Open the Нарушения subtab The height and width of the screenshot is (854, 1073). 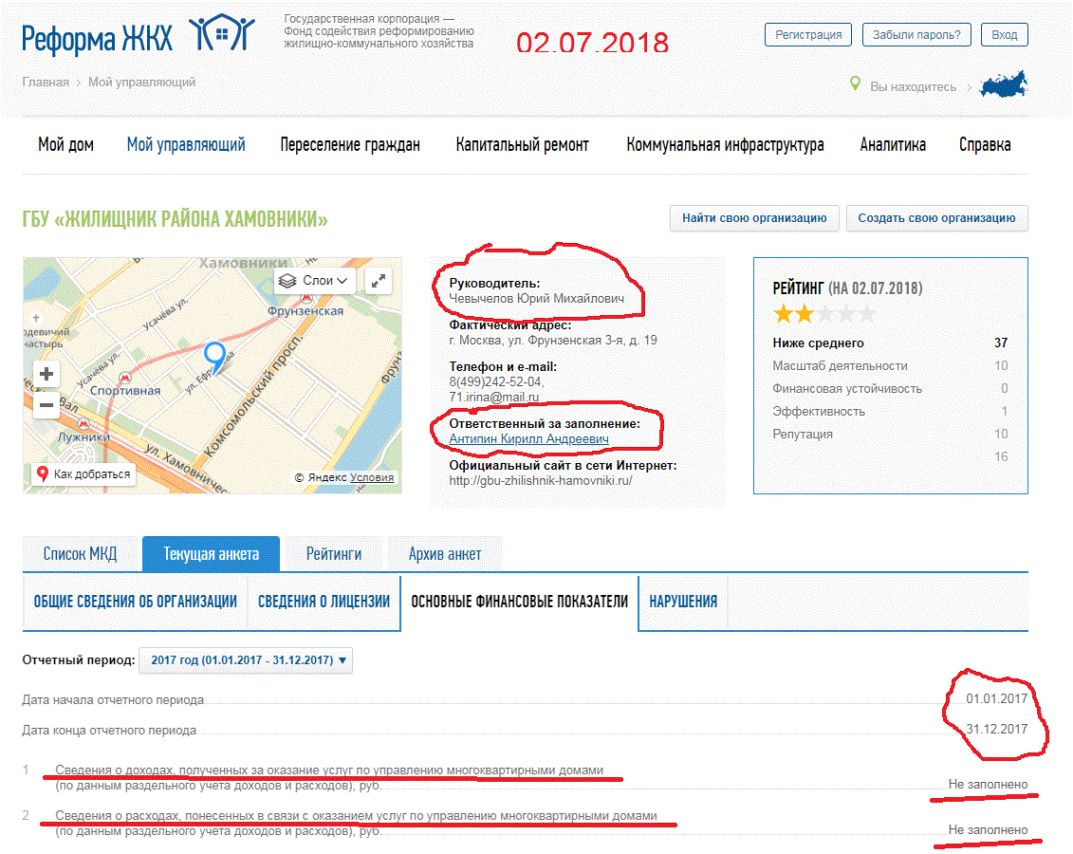pyautogui.click(x=683, y=602)
